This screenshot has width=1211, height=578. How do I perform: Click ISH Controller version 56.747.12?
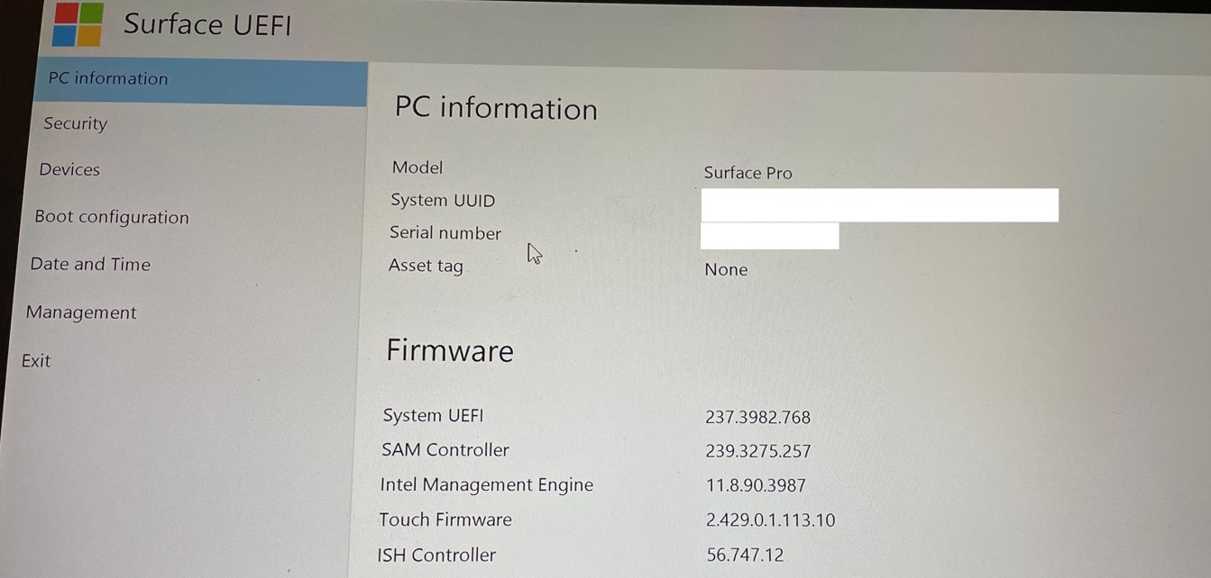(745, 555)
